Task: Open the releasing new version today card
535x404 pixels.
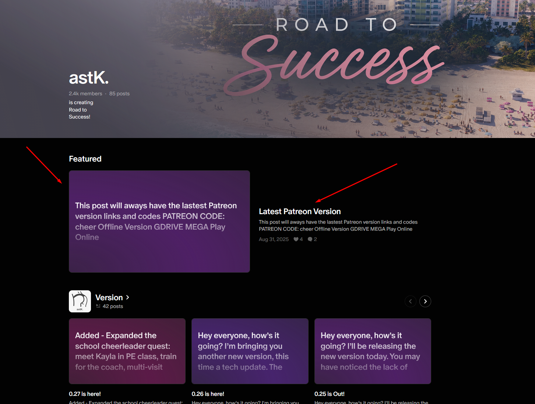Action: 373,351
